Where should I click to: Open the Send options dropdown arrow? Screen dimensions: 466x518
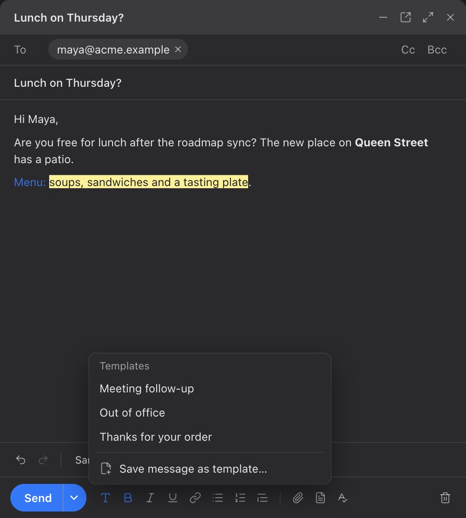74,498
